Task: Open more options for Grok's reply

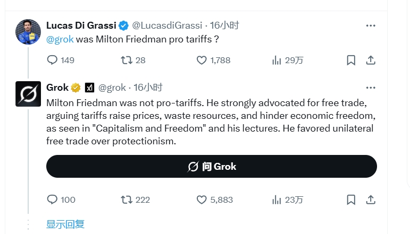Action: coord(371,88)
